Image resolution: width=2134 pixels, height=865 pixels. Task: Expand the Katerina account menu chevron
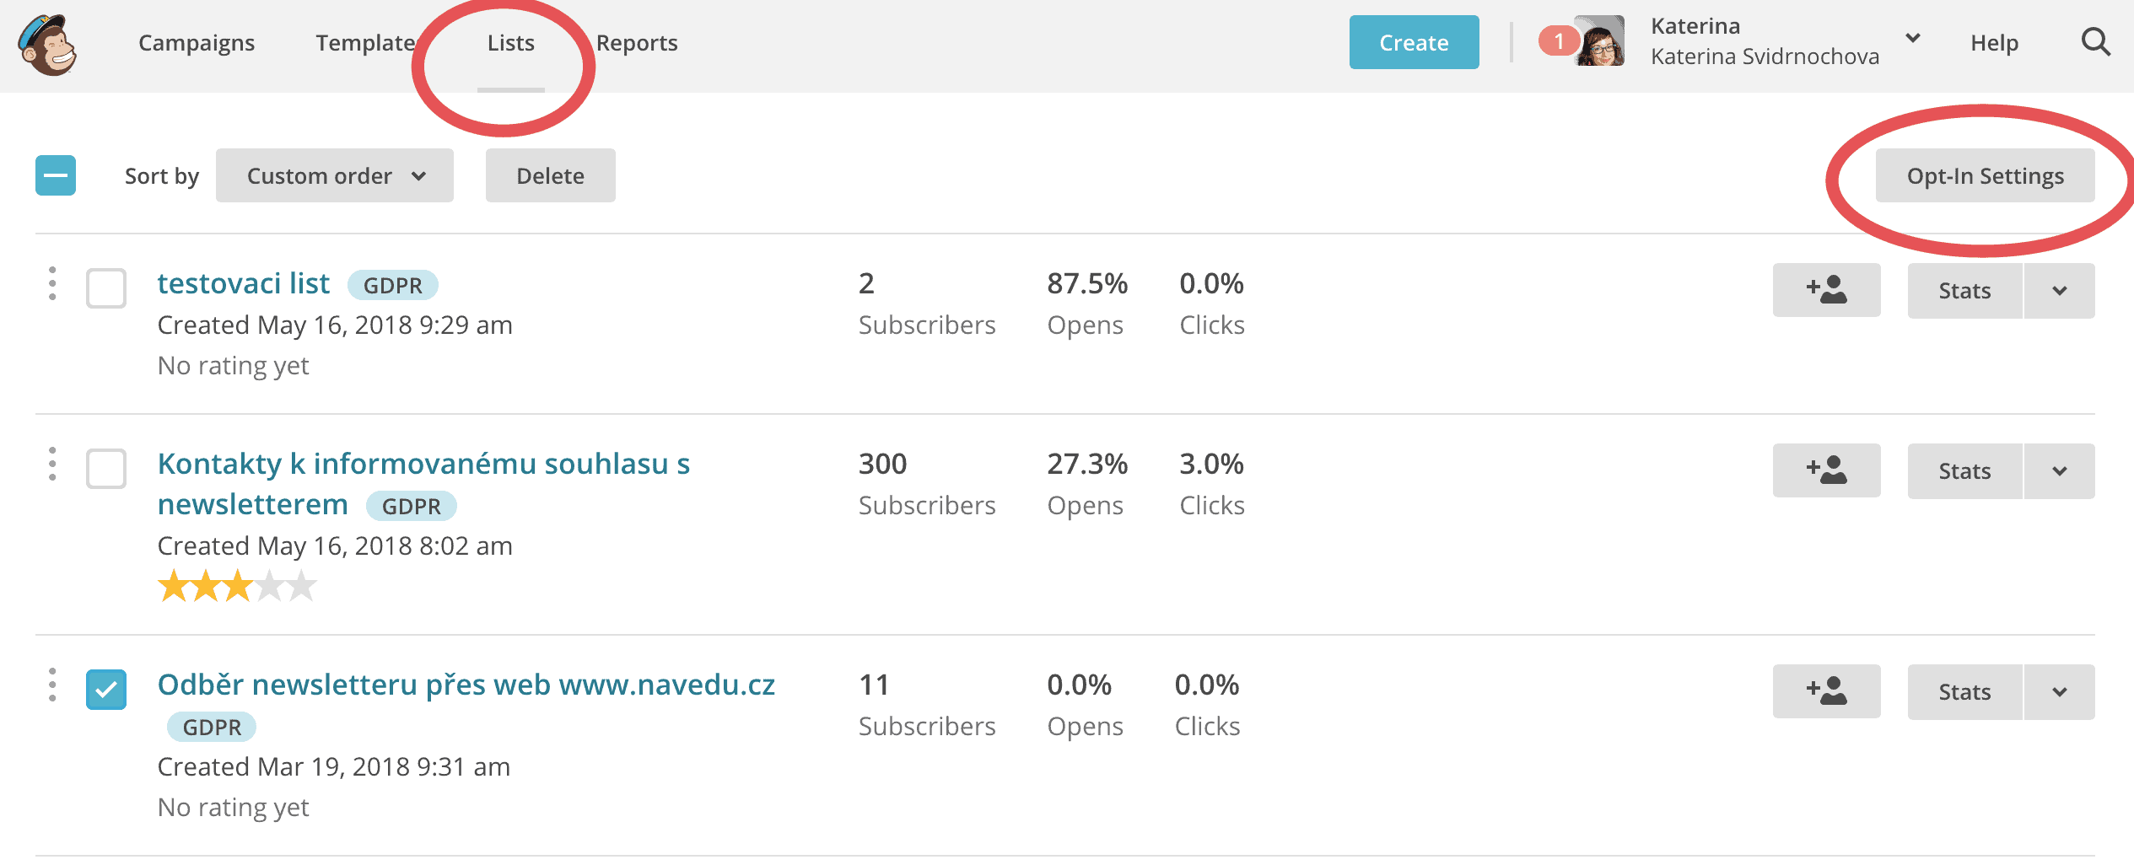pyautogui.click(x=1912, y=39)
